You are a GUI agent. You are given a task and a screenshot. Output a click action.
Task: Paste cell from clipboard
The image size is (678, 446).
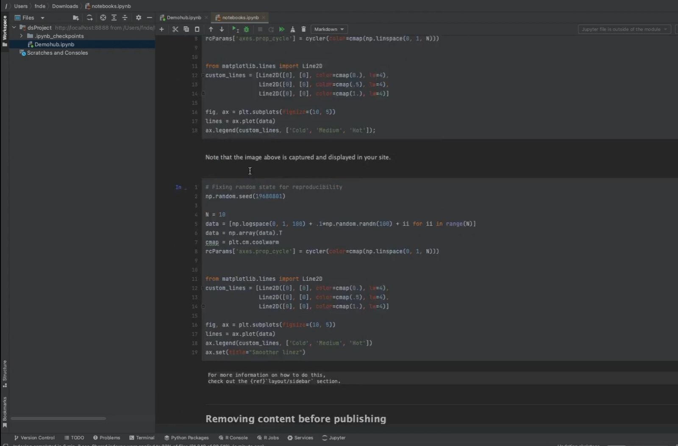(x=197, y=29)
